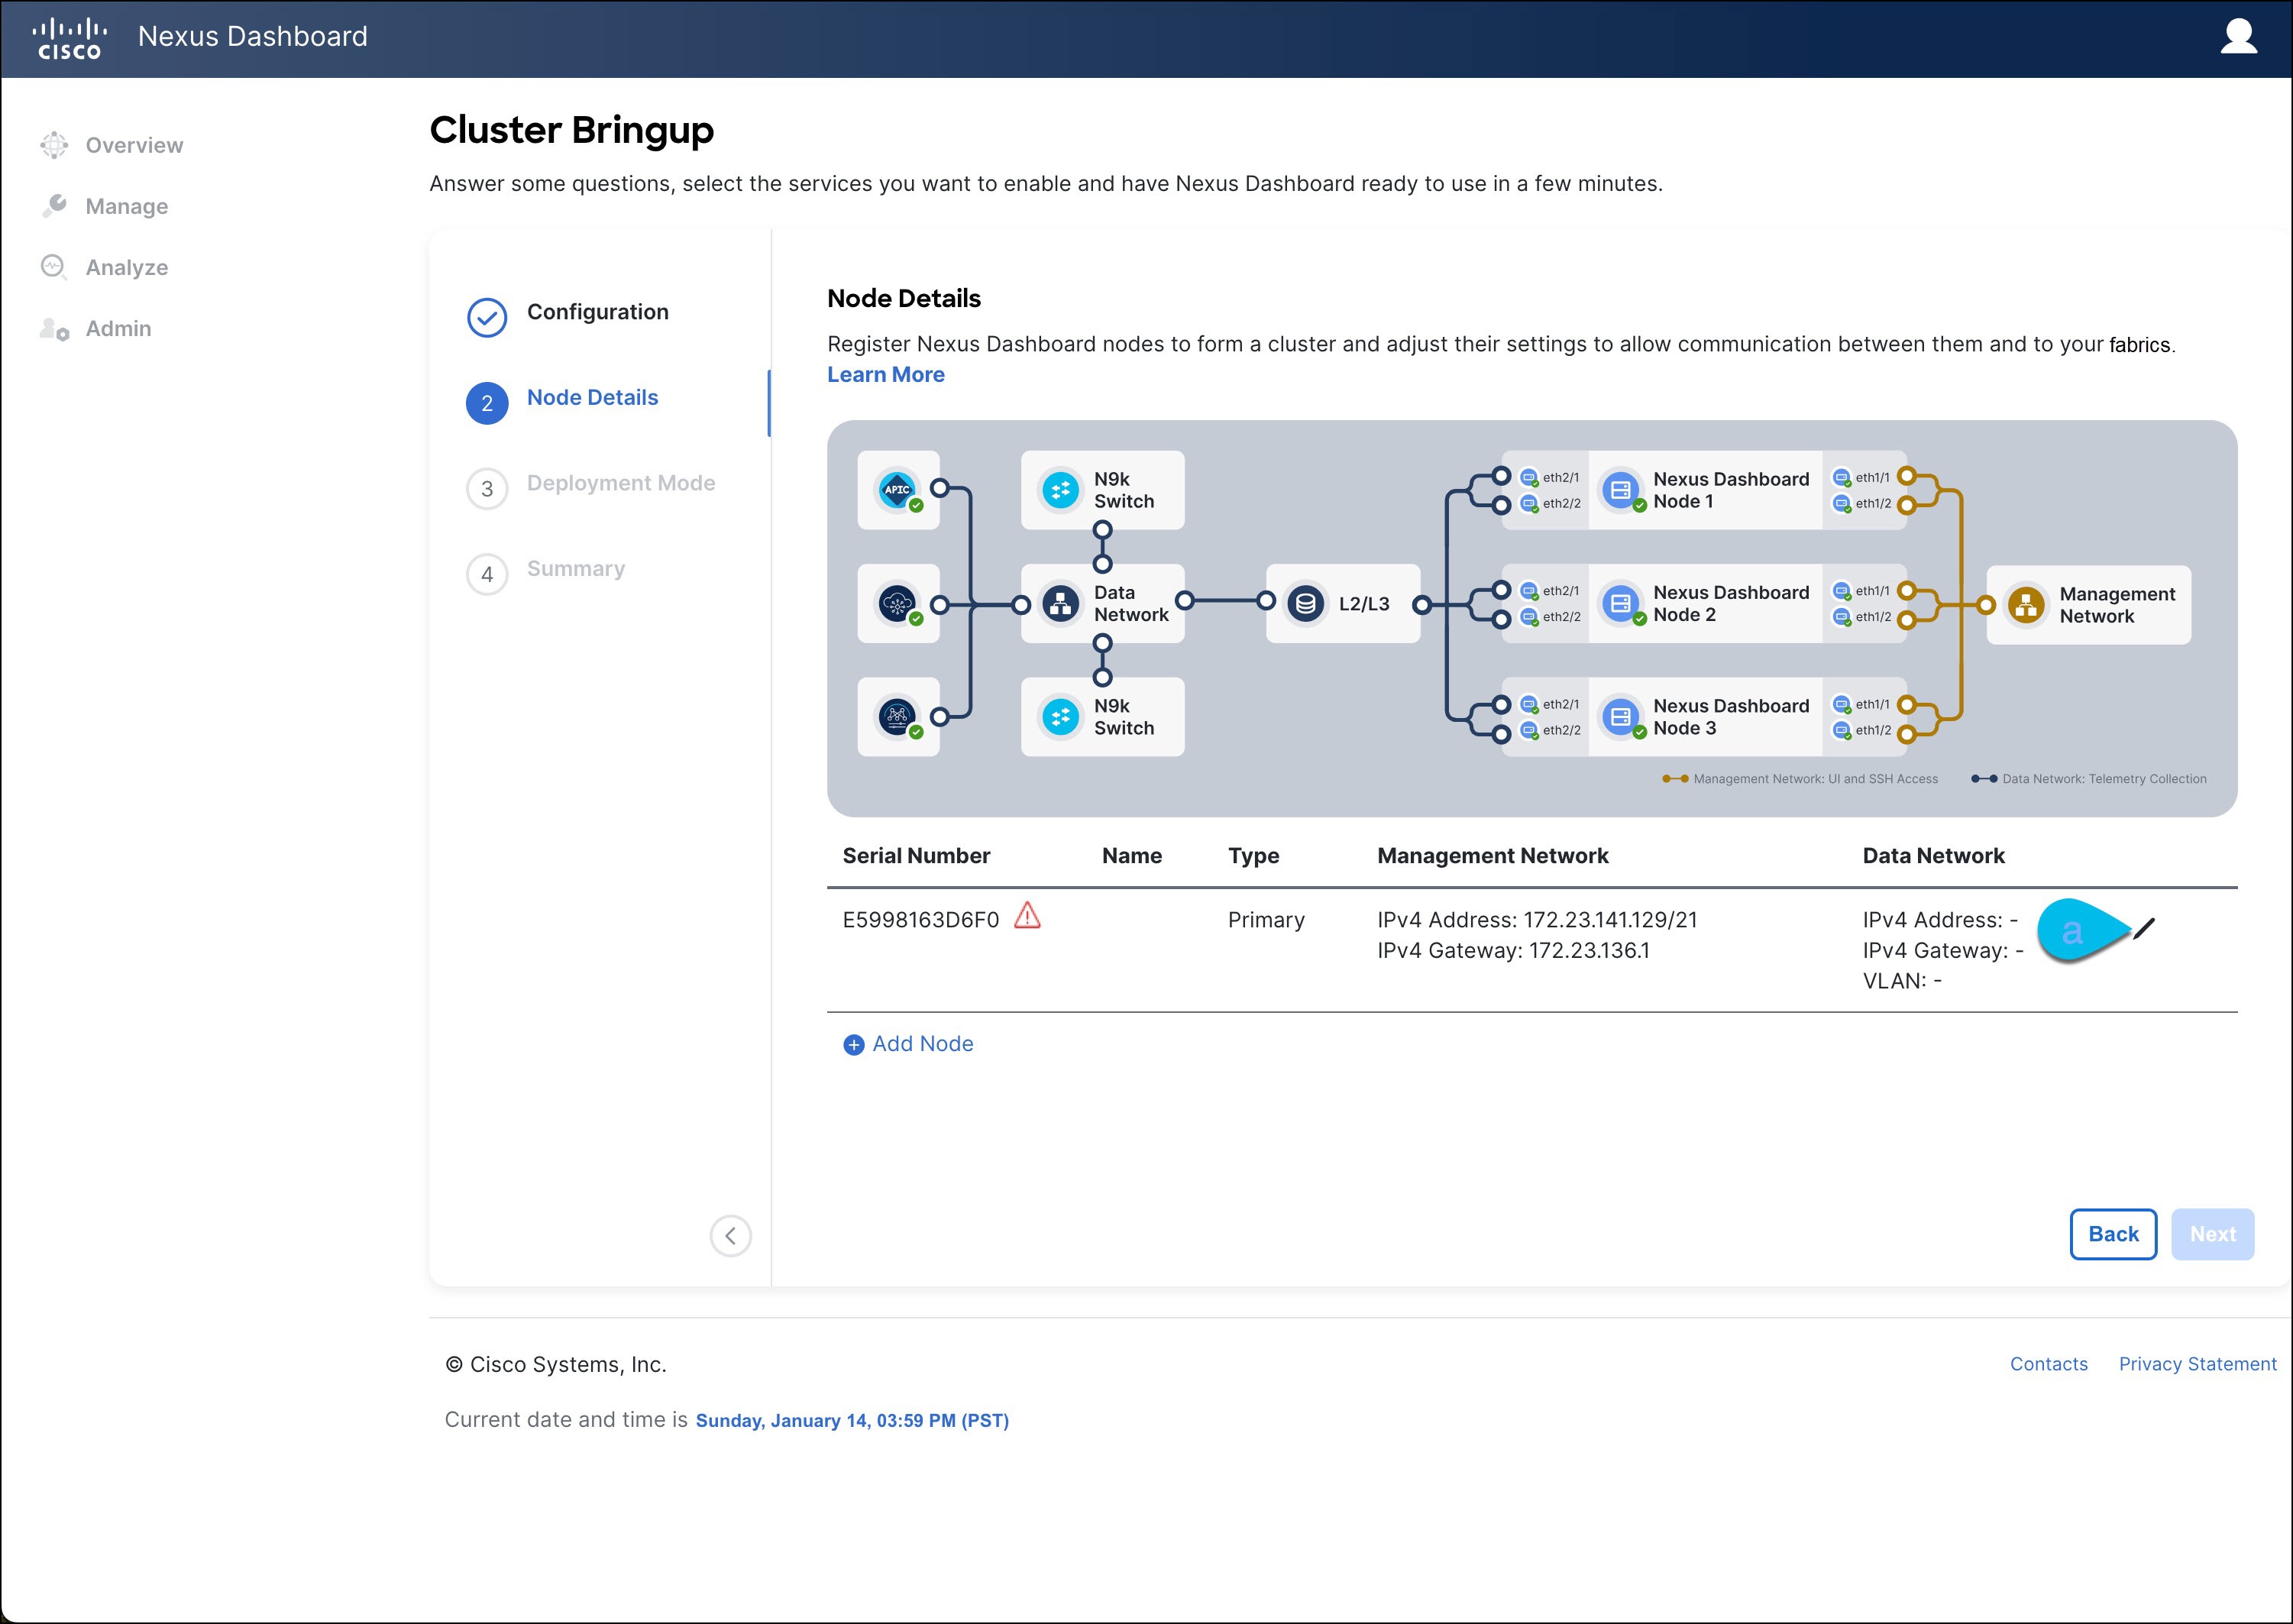Click the Nexus Dashboard Node 2 icon
Screen dimensions: 2293x1624
coord(1621,603)
